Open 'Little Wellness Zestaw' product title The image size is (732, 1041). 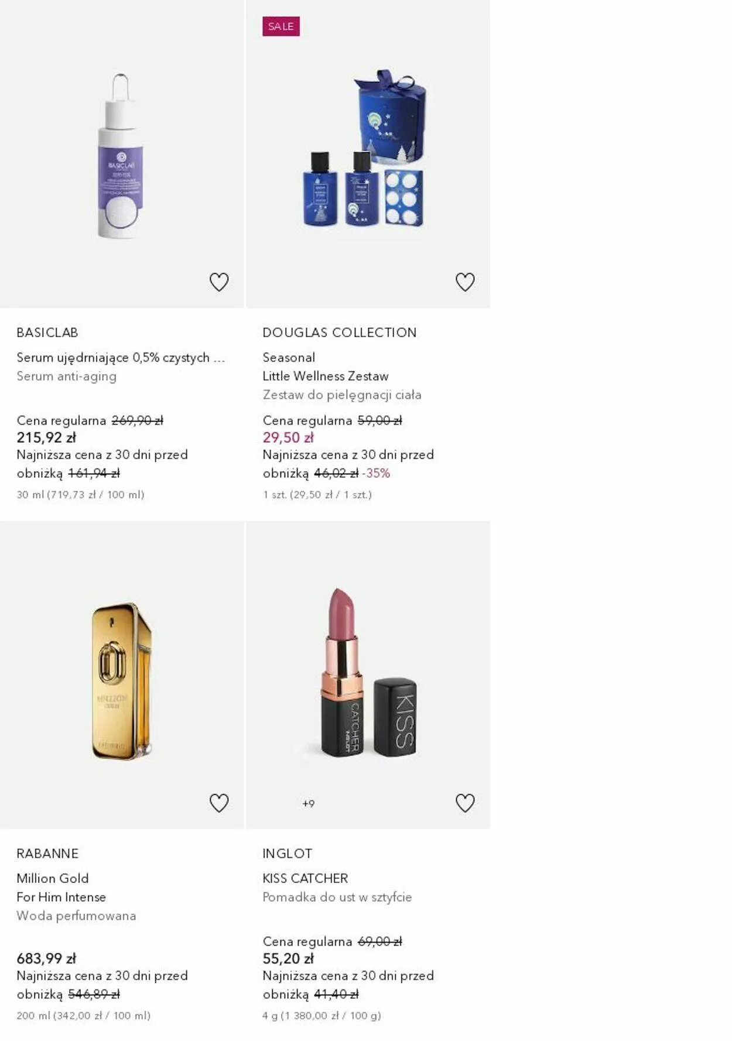click(326, 376)
